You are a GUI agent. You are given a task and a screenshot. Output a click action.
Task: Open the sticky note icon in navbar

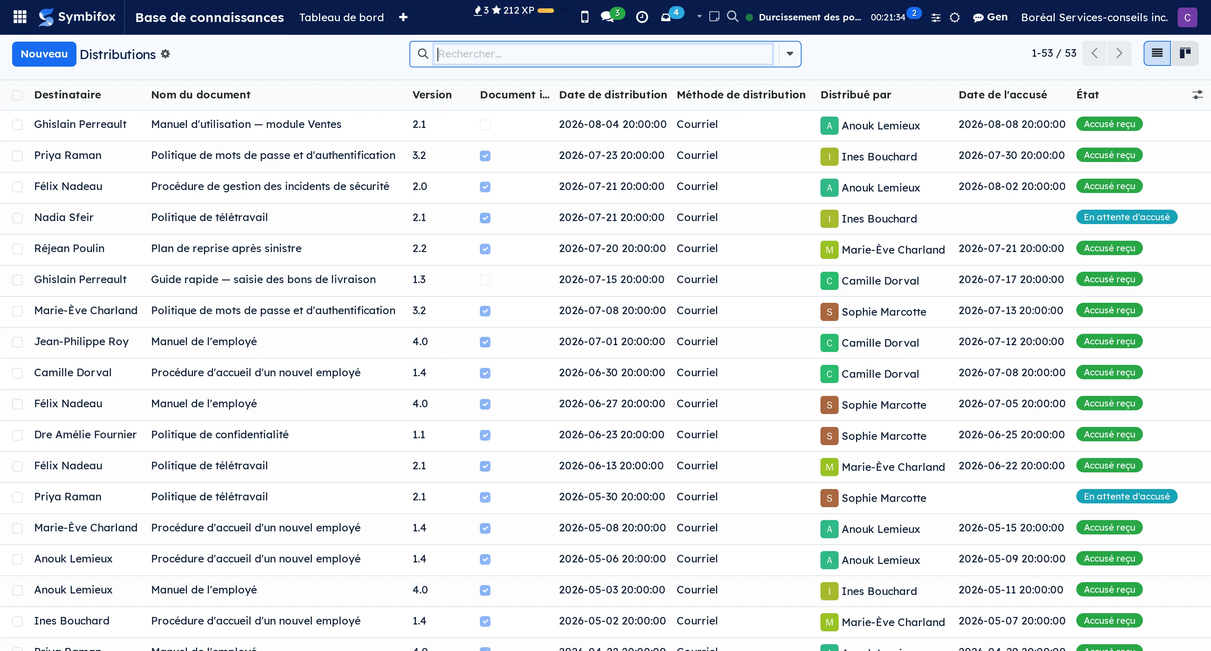(x=714, y=16)
